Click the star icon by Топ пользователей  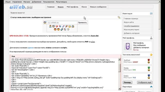click(151, 55)
